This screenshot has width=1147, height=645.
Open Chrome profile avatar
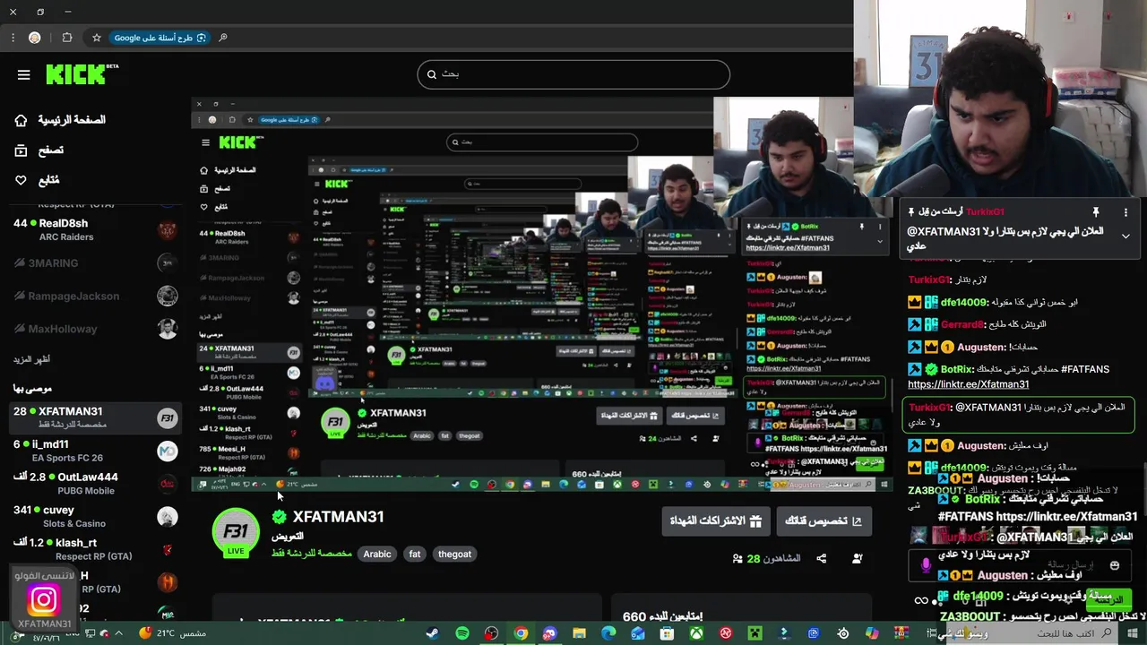pos(35,38)
